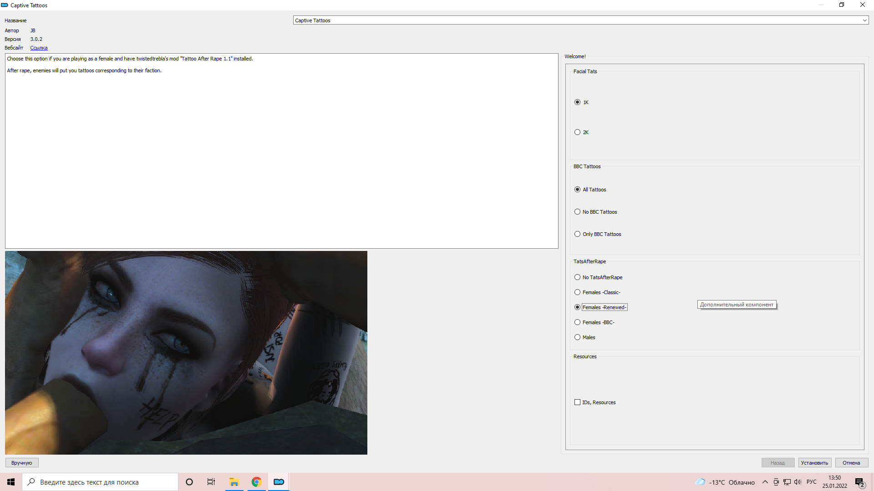Viewport: 874px width, 491px height.
Task: Click the taskbar search text field
Action: (x=100, y=482)
